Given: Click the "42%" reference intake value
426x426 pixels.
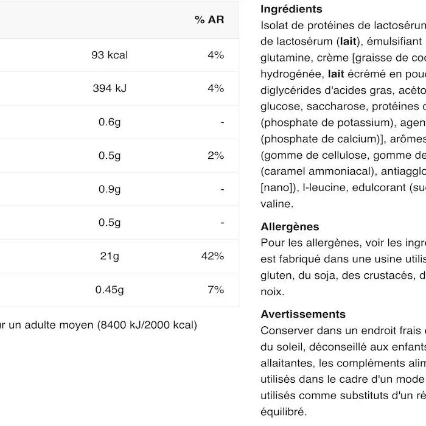Looking at the screenshot, I should coord(212,256).
